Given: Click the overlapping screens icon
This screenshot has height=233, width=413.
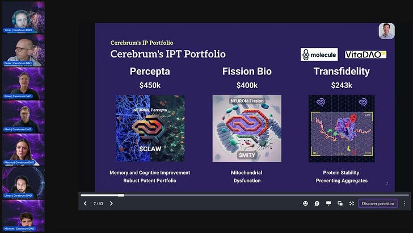Looking at the screenshot, I should coord(340,203).
